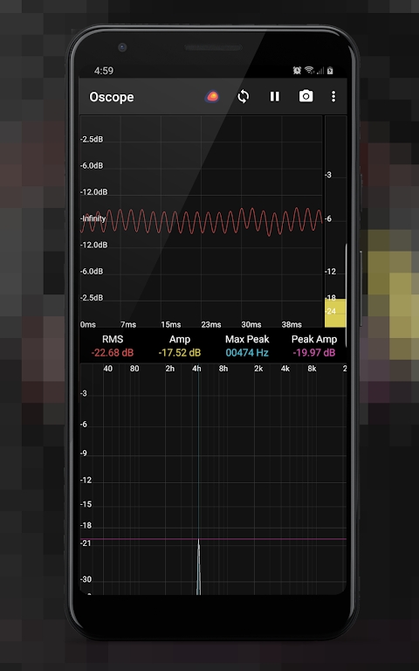Viewport: 419px width, 671px height.
Task: Tap the refresh sync arrows icon
Action: pos(244,97)
